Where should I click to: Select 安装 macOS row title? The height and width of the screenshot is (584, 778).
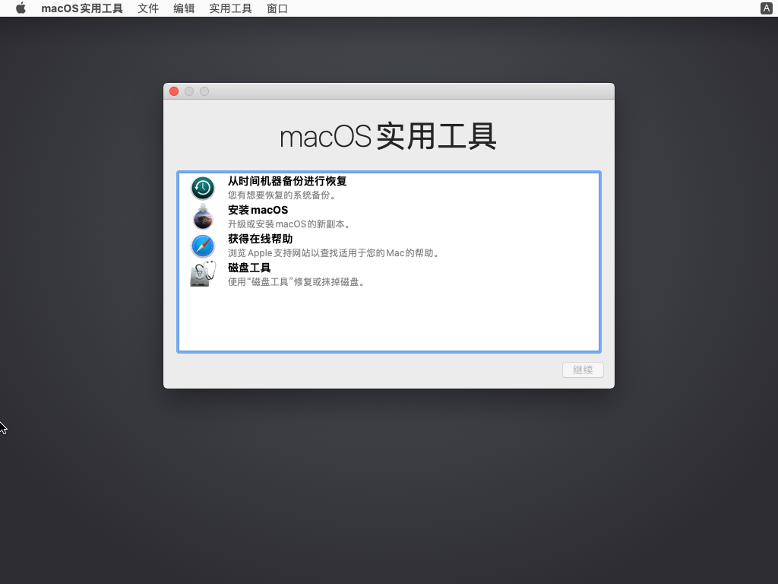click(x=258, y=210)
